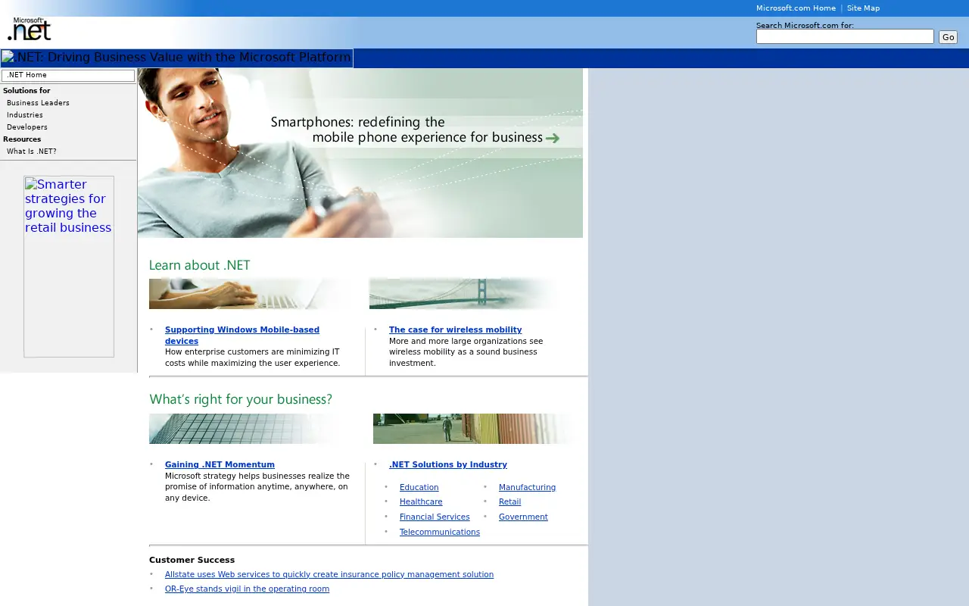969x606 pixels.
Task: Open The case for wireless mobility link
Action: pyautogui.click(x=455, y=330)
